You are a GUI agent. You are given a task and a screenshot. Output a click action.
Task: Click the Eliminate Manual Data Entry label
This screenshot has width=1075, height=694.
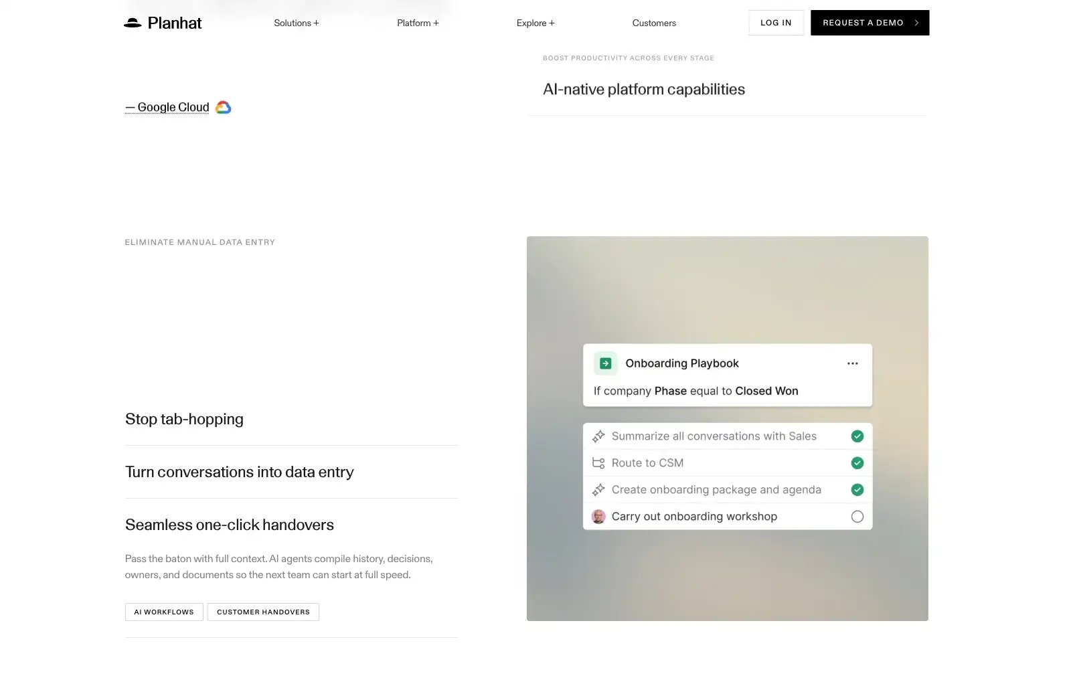click(x=200, y=242)
